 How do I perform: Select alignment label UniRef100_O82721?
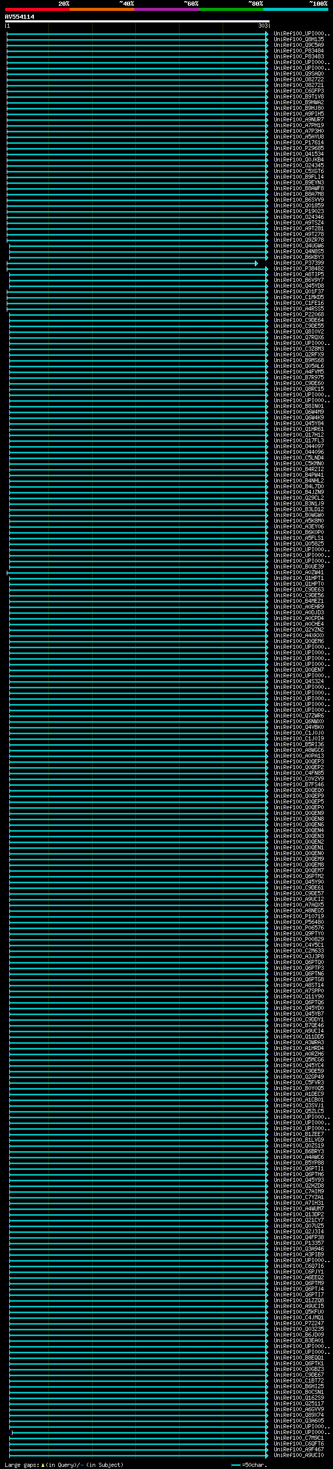[x=299, y=85]
